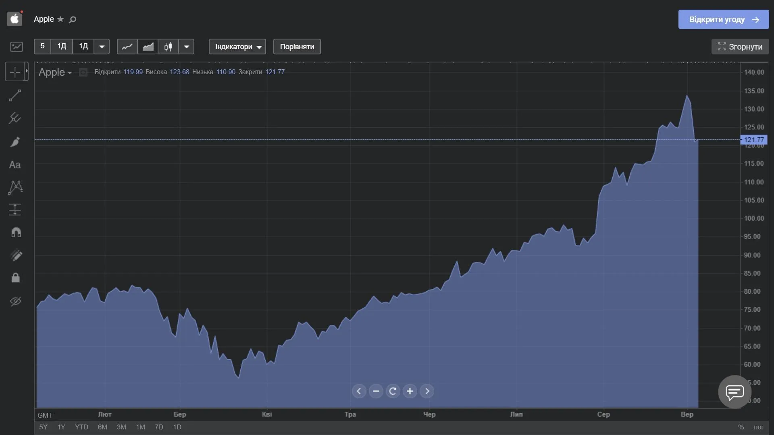The width and height of the screenshot is (774, 435).
Task: Select the 1M time range
Action: (x=140, y=427)
